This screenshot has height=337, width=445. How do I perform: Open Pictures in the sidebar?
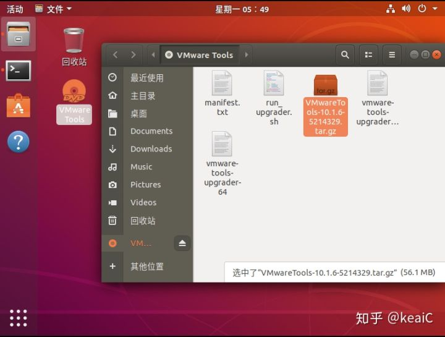[147, 184]
